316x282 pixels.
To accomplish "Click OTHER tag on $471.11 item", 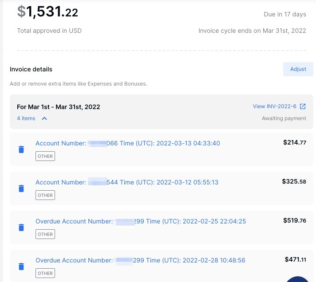I will [x=45, y=273].
